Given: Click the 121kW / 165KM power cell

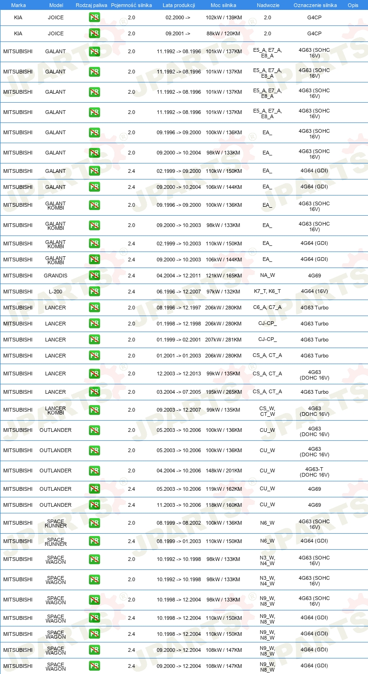Looking at the screenshot, I should tap(224, 276).
